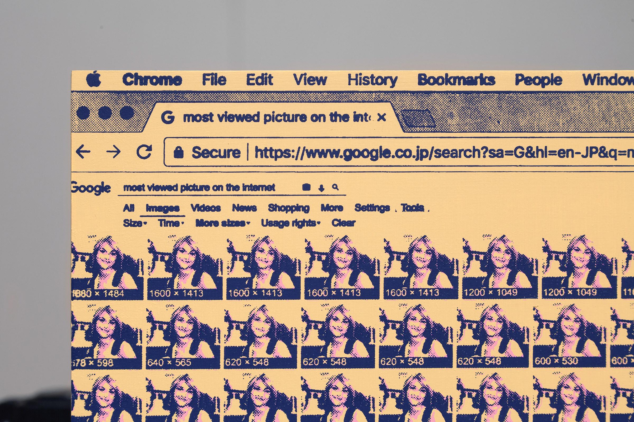Open the People menu

click(538, 80)
